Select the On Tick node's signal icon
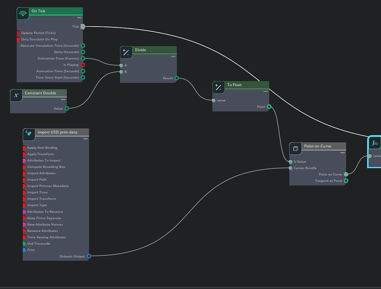The height and width of the screenshot is (289, 381). pyautogui.click(x=23, y=13)
